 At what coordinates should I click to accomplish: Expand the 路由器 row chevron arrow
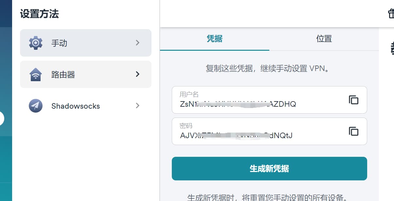point(137,74)
